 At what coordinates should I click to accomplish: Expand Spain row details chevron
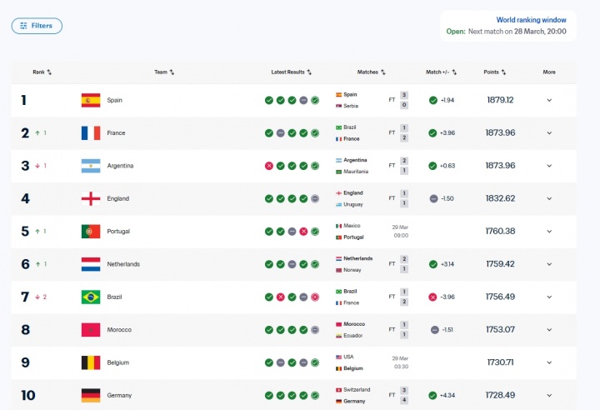[x=549, y=100]
